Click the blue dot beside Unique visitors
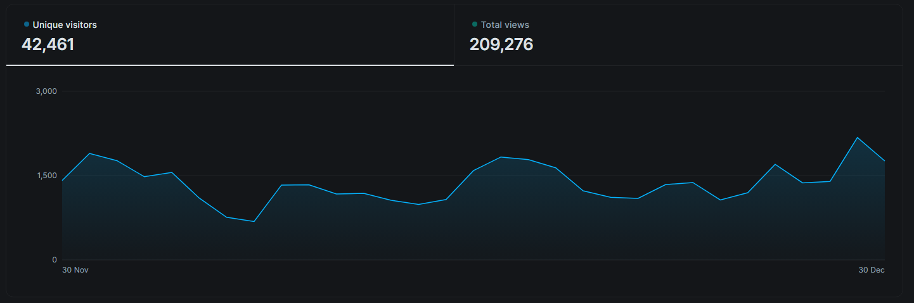The width and height of the screenshot is (914, 303). pyautogui.click(x=27, y=24)
